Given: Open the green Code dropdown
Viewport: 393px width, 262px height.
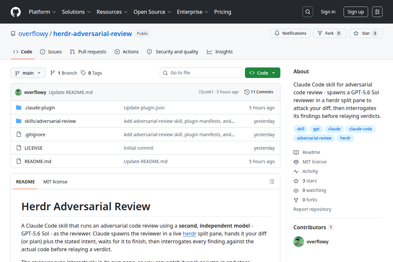Looking at the screenshot, I should point(263,73).
